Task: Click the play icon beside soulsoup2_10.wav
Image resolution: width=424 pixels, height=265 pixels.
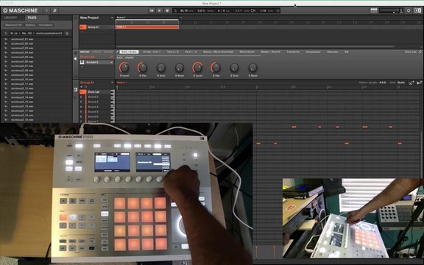Action: pos(6,79)
